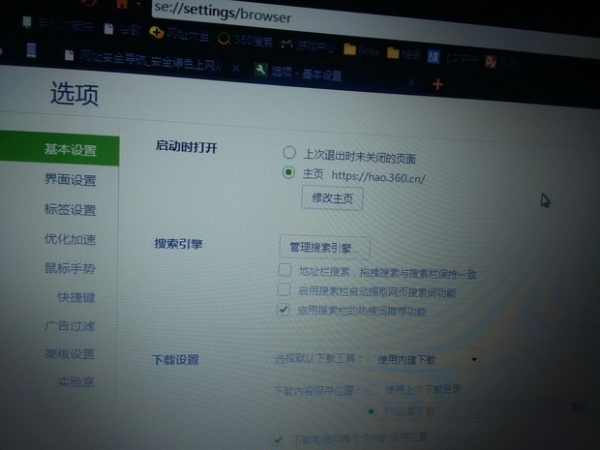Open the red Dy icon bookmark
Screen dimensions: 600x450
pos(491,60)
